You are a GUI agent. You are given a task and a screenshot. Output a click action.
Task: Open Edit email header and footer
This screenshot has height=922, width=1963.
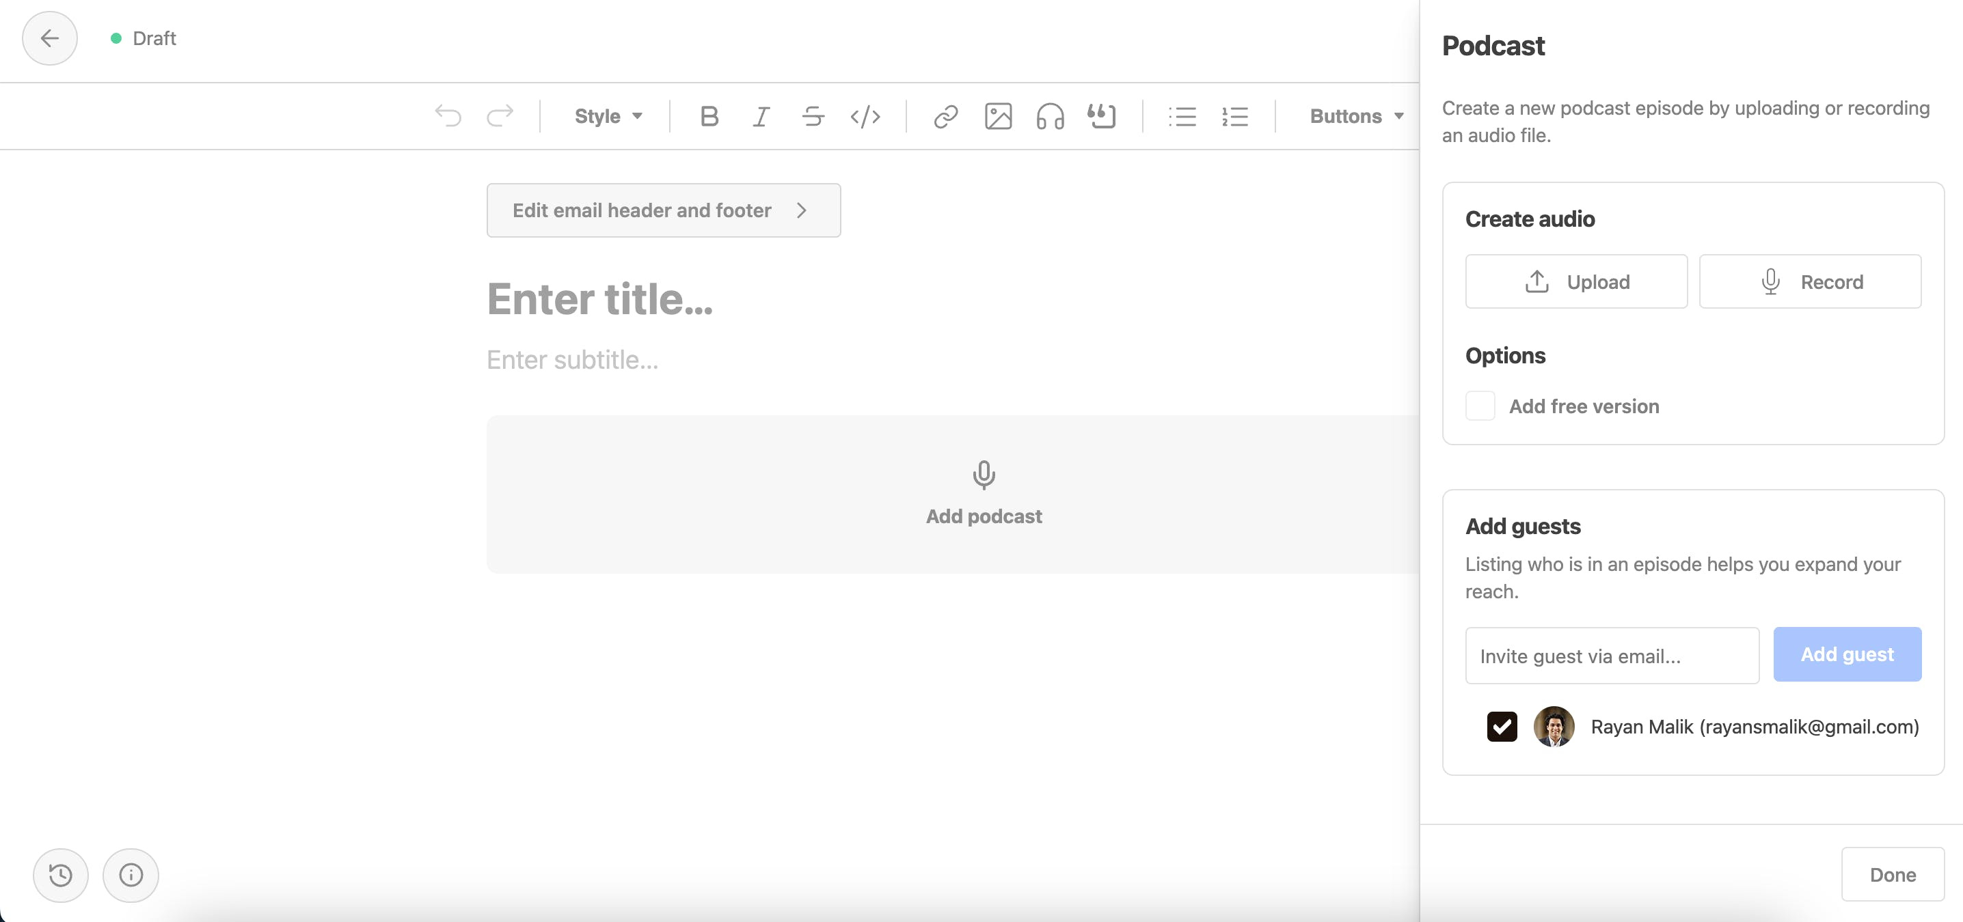[663, 210]
